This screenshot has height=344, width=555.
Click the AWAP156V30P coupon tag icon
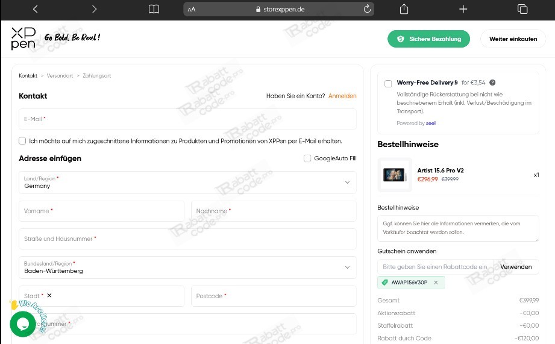point(384,283)
